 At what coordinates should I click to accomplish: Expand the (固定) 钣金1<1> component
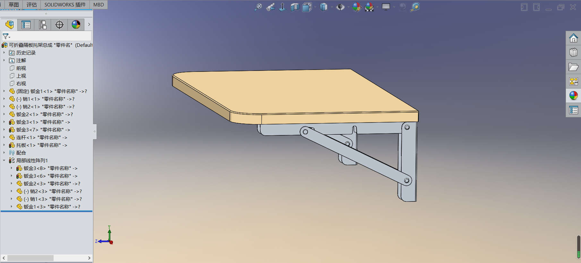tap(4, 91)
